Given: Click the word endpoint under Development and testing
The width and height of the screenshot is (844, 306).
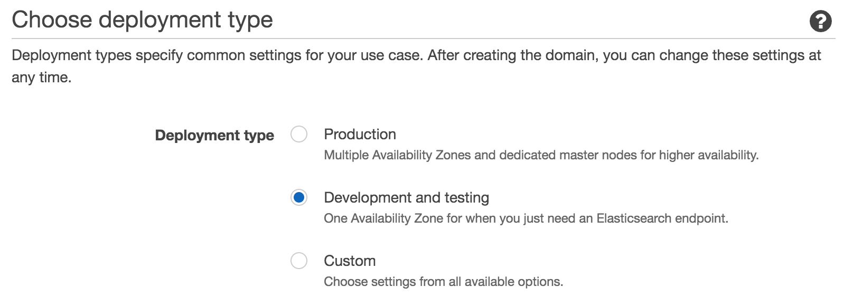Looking at the screenshot, I should [x=701, y=218].
